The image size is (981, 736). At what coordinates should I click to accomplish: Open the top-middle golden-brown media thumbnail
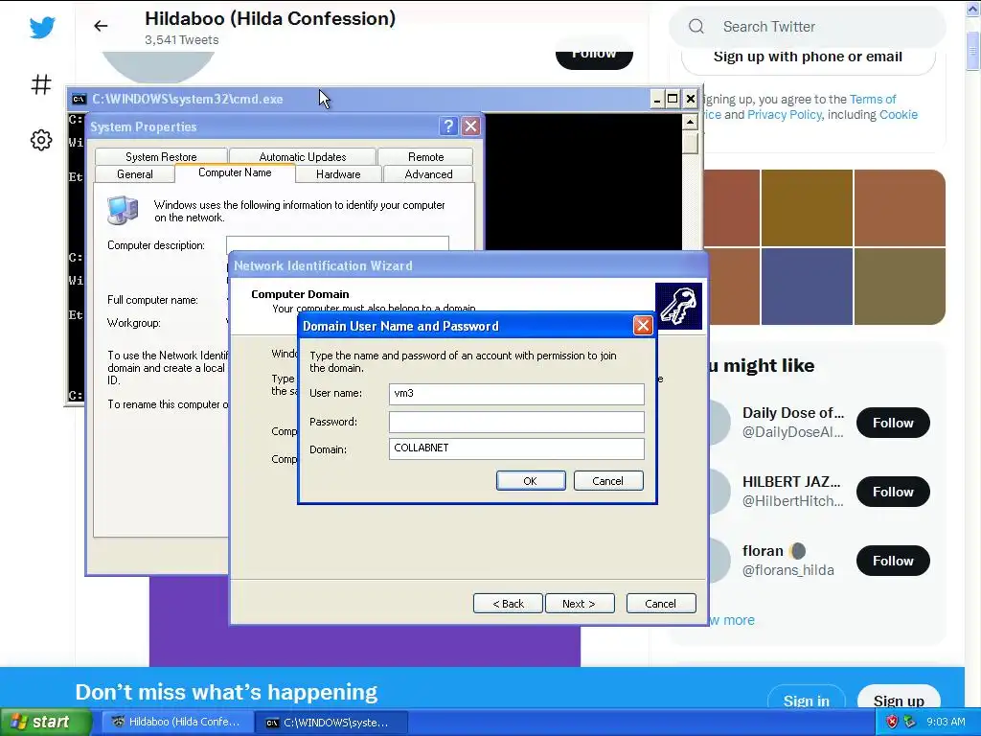[x=807, y=208]
